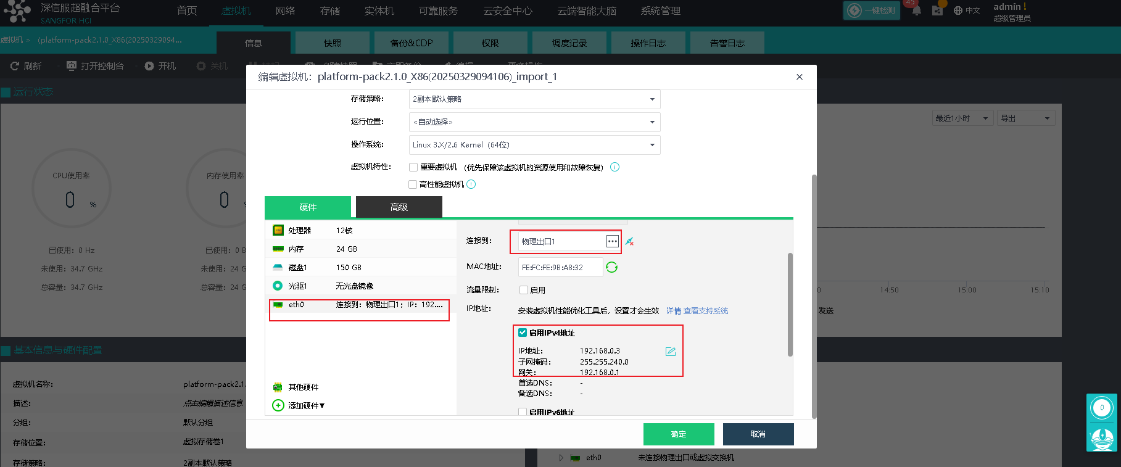Click the 确定 button to confirm

tap(678, 434)
